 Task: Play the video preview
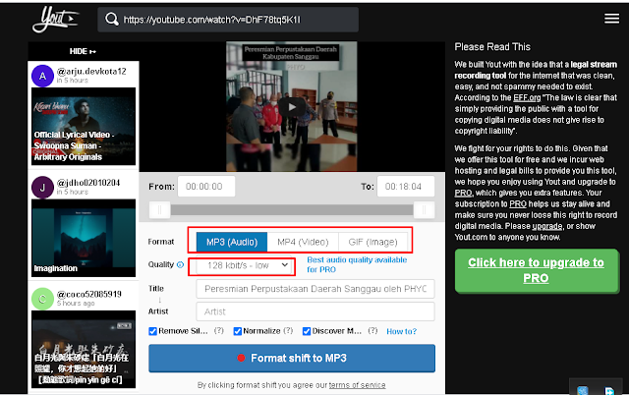pos(292,107)
